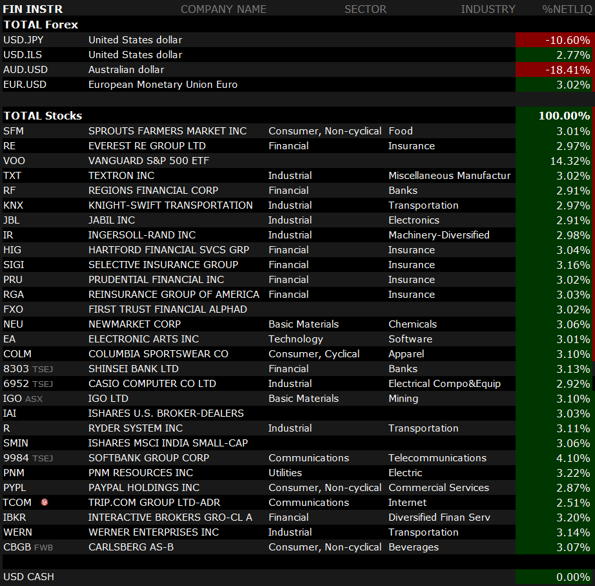Image resolution: width=595 pixels, height=586 pixels.
Task: Click Chemicals industry cell for NEU
Action: pos(412,324)
